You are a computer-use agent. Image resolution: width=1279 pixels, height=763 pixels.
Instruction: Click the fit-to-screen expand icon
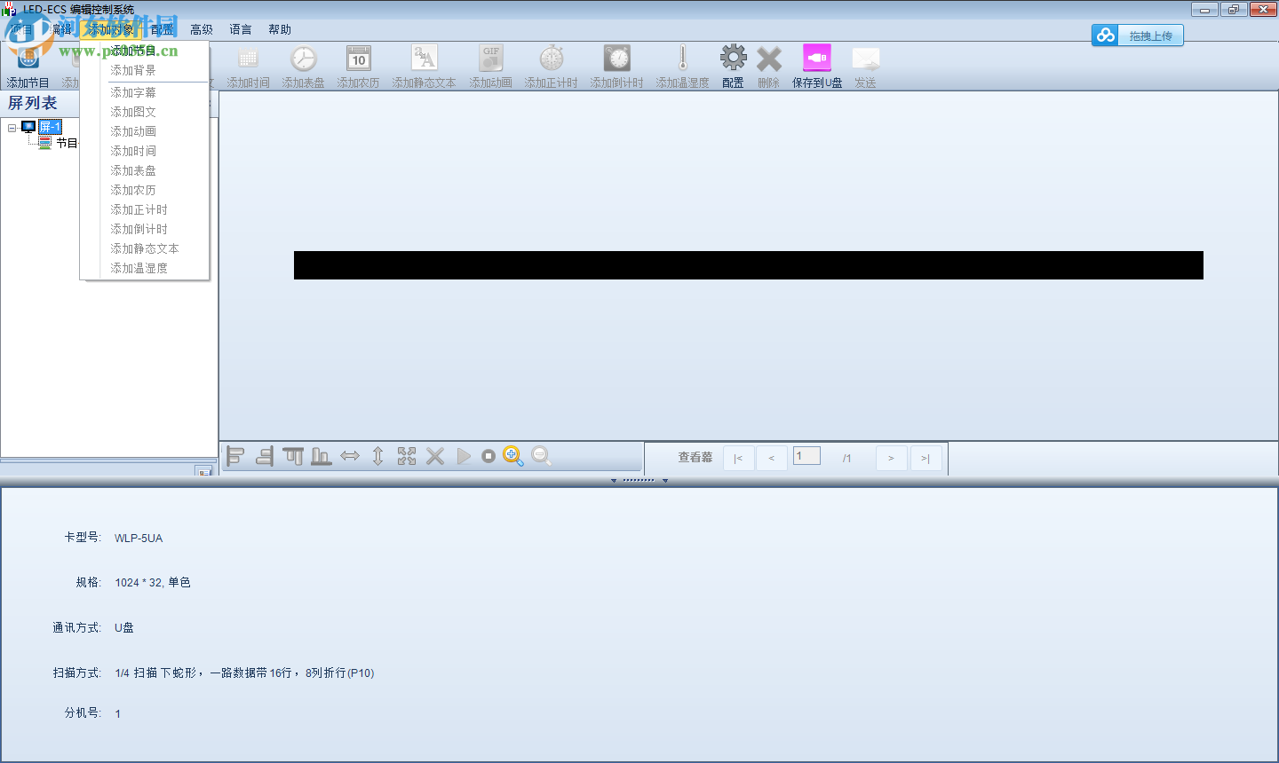coord(407,456)
